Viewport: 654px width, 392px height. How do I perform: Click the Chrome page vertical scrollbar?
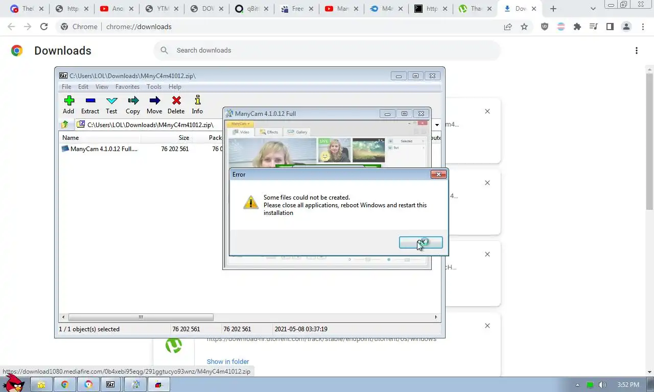coord(649,141)
